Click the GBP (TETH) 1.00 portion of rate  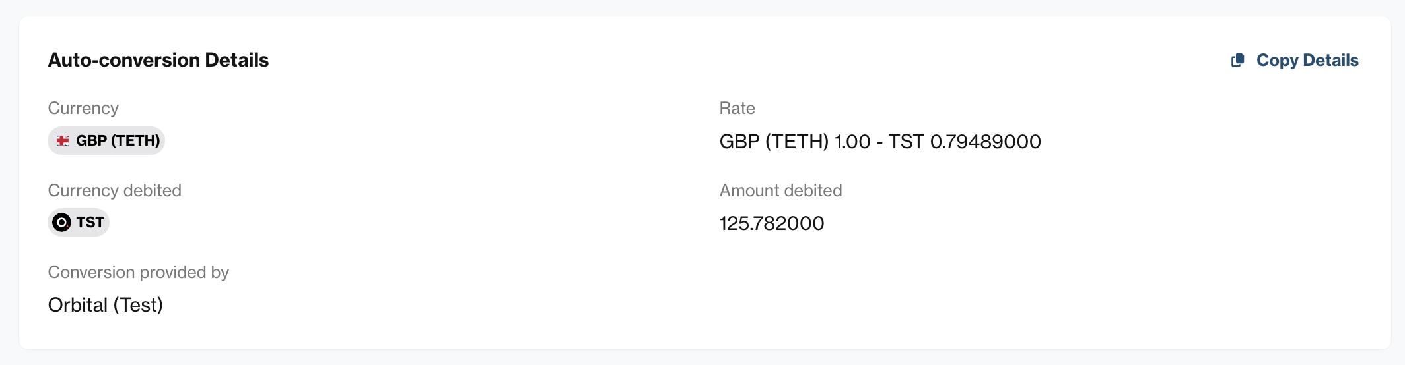click(795, 142)
